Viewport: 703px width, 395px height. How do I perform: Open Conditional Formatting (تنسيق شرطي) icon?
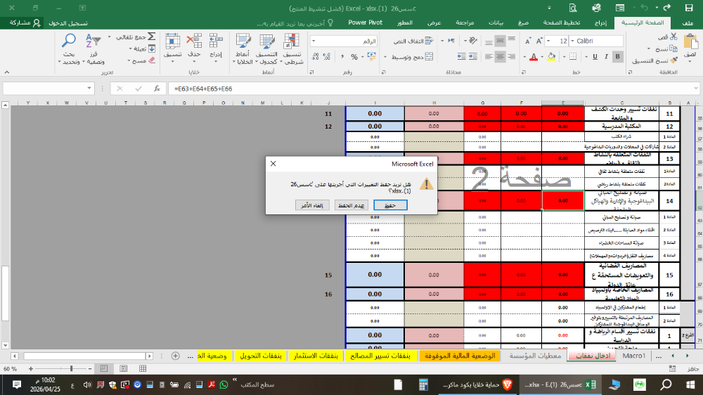[292, 41]
